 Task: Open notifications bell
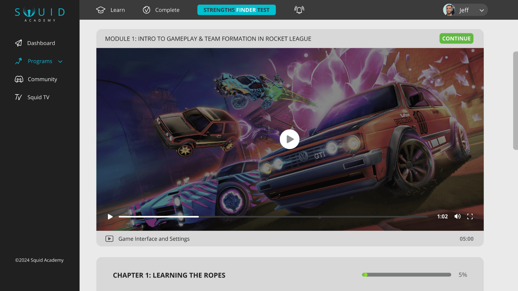(299, 10)
